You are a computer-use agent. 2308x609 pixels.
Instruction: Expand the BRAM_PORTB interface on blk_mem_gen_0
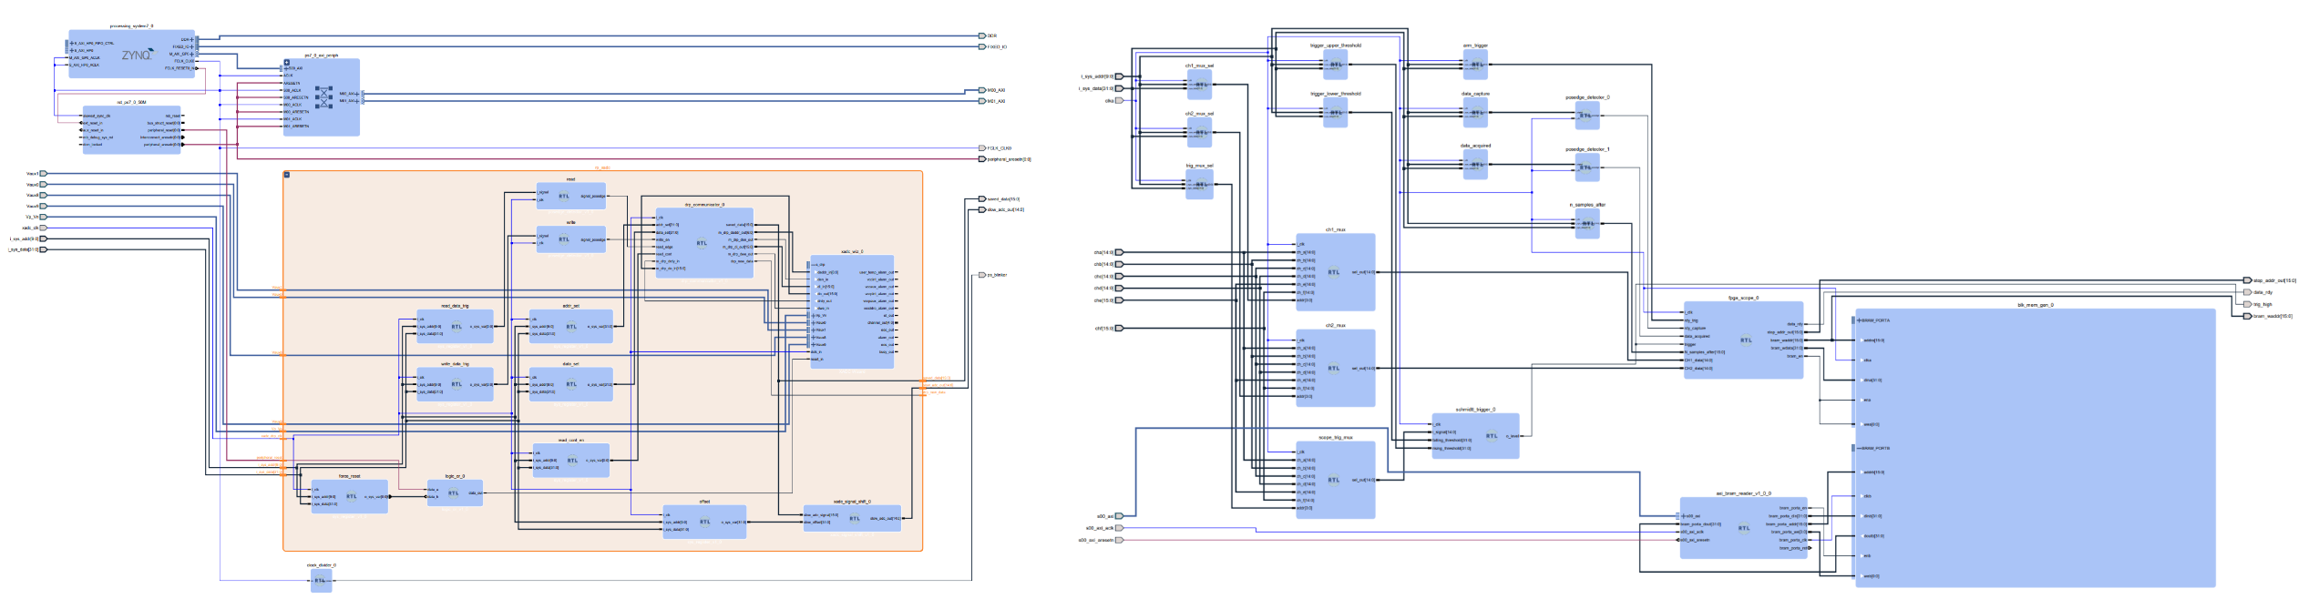[1859, 448]
